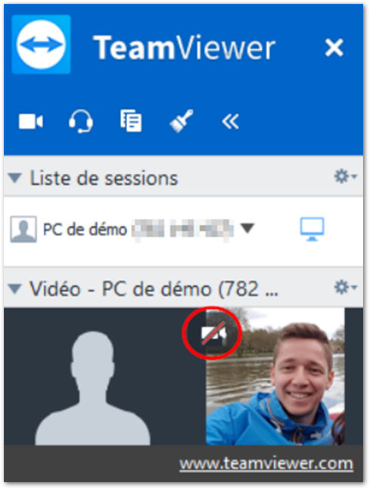
Task: Open Vidéo section gear settings
Action: [x=345, y=287]
